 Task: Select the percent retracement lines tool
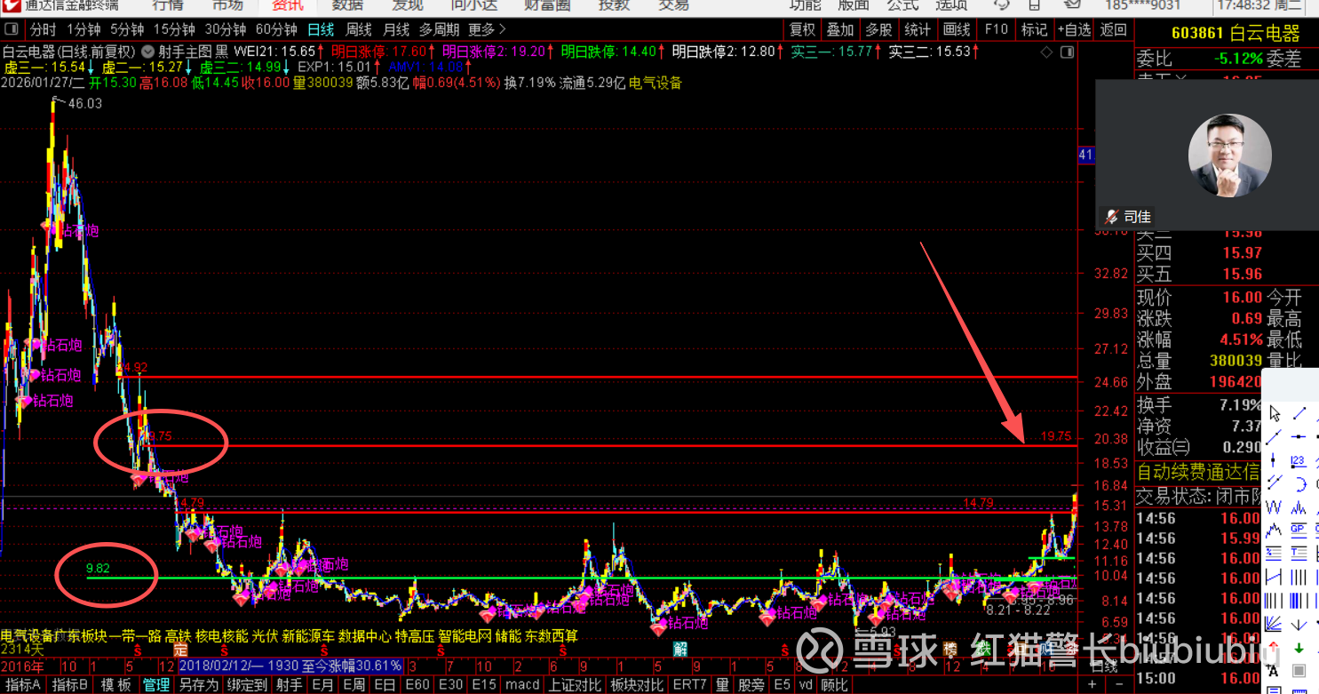(x=1275, y=553)
